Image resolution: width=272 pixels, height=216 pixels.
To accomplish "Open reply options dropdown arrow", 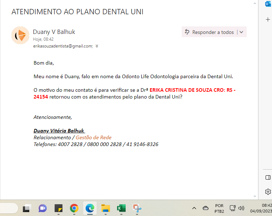I will tap(241, 32).
